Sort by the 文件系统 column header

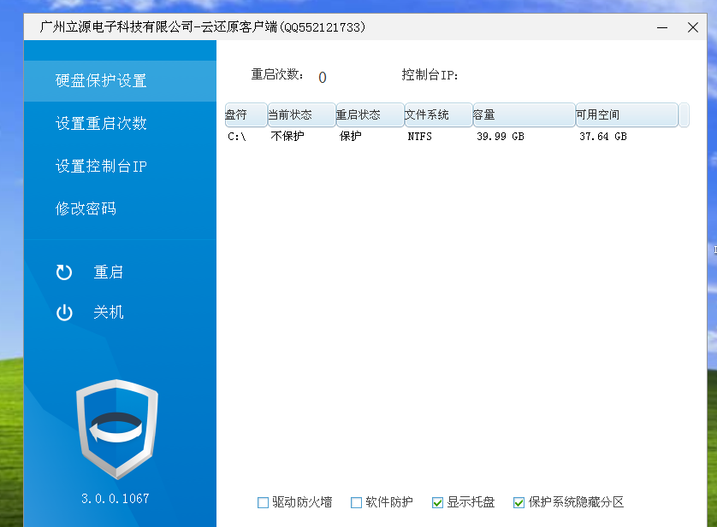pos(439,114)
